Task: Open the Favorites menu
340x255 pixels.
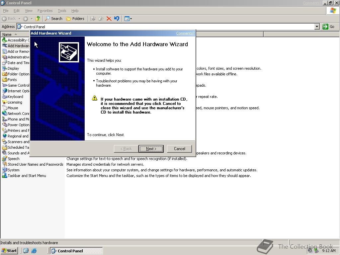Action: coord(45,11)
